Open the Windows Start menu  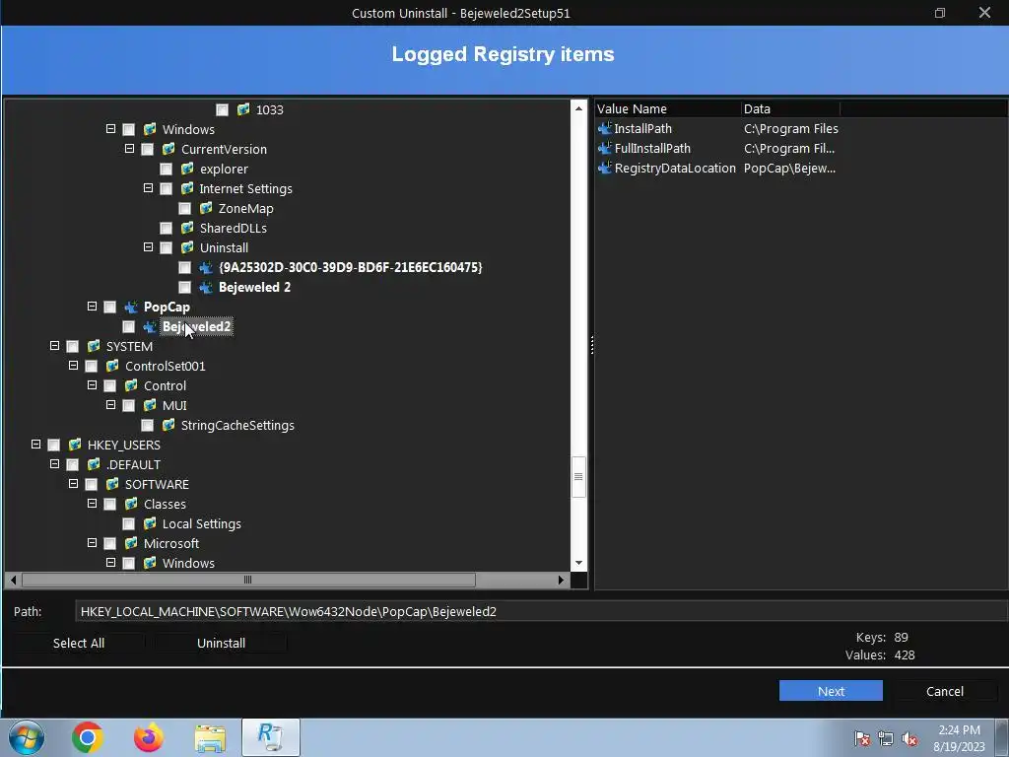tap(27, 737)
